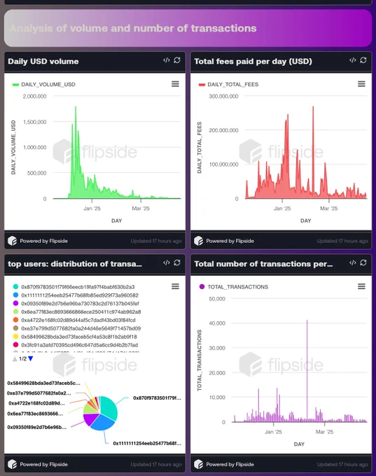Refresh the Daily USD volume chart
This screenshot has height=476, width=376.
tap(177, 60)
